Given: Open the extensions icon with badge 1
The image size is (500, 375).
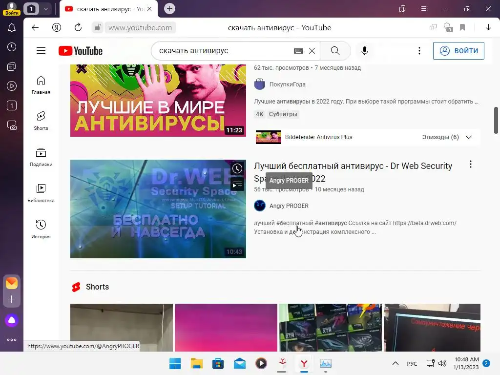Looking at the screenshot, I should point(448,27).
